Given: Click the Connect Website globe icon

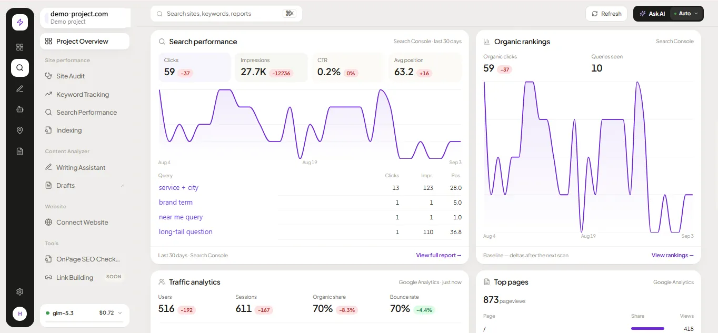Looking at the screenshot, I should click(x=48, y=223).
